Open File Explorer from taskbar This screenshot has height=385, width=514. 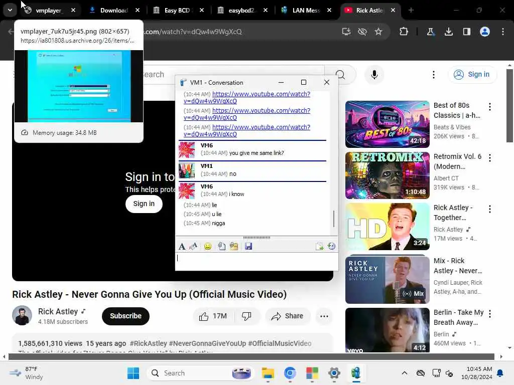tap(268, 373)
